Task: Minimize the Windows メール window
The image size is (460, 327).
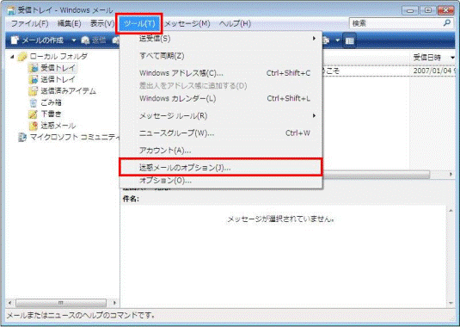Action: coord(410,10)
